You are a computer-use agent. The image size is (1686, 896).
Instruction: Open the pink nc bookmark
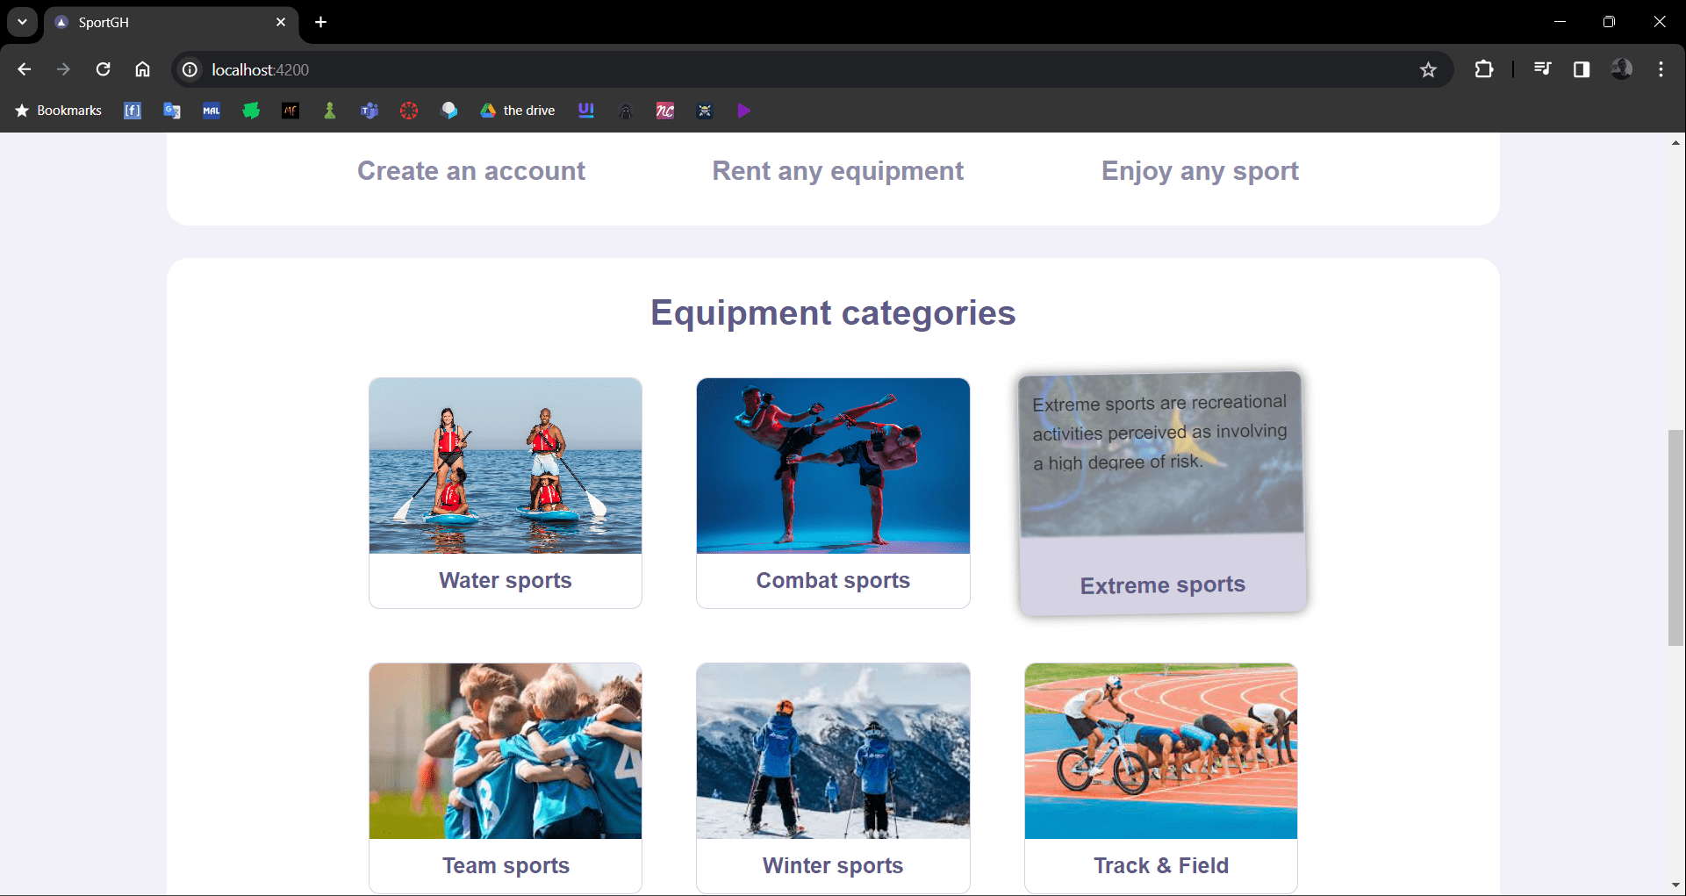665,111
